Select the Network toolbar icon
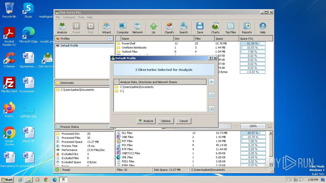Viewport: 326px width, 183px height. click(x=138, y=28)
